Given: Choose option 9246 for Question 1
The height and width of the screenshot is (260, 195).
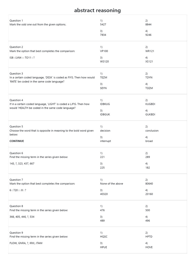Looking at the screenshot, I should click(148, 35).
